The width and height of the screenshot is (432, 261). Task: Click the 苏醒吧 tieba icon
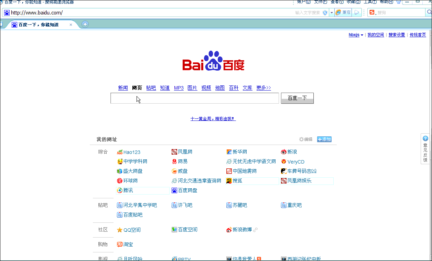(229, 205)
